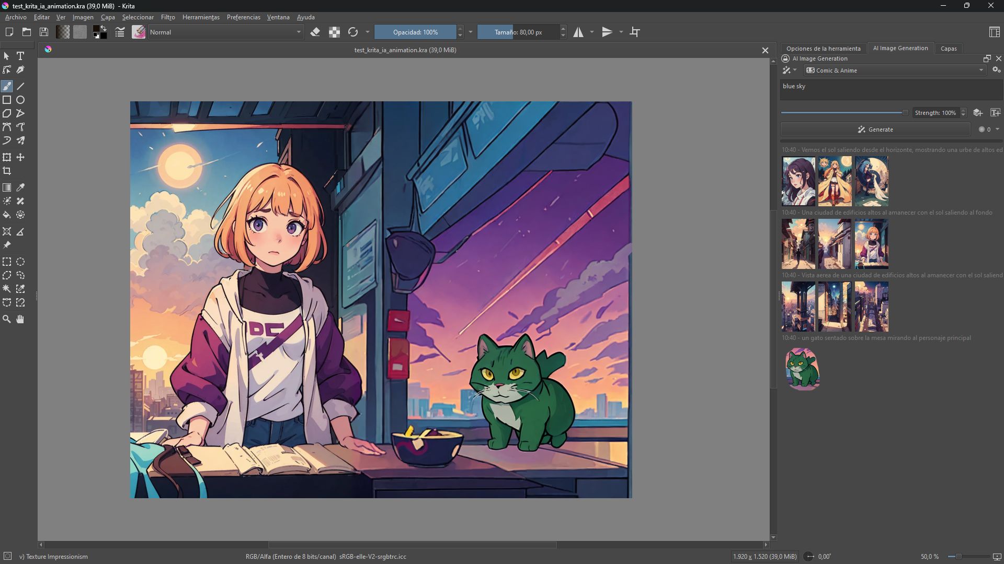The height and width of the screenshot is (564, 1004).
Task: Select the Dynamic Brush tool
Action: point(7,140)
